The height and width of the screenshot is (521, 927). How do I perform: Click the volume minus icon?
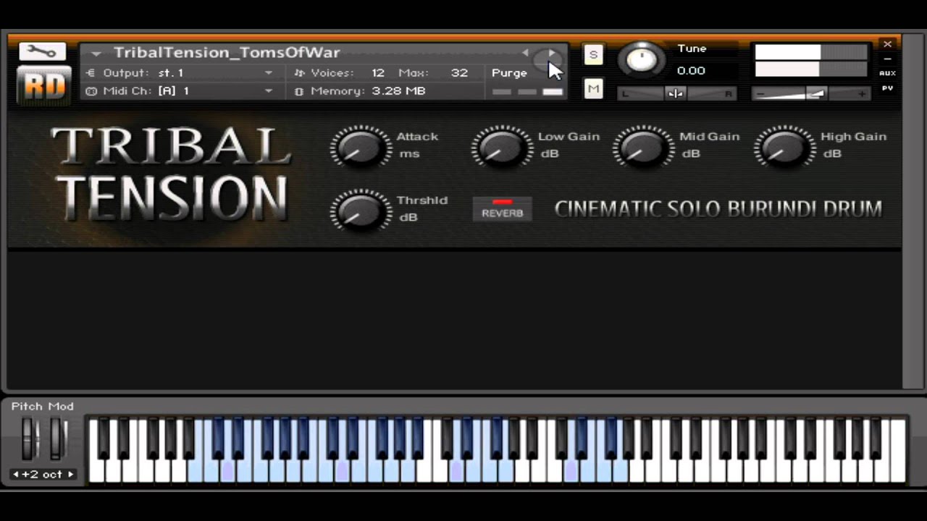click(x=759, y=93)
